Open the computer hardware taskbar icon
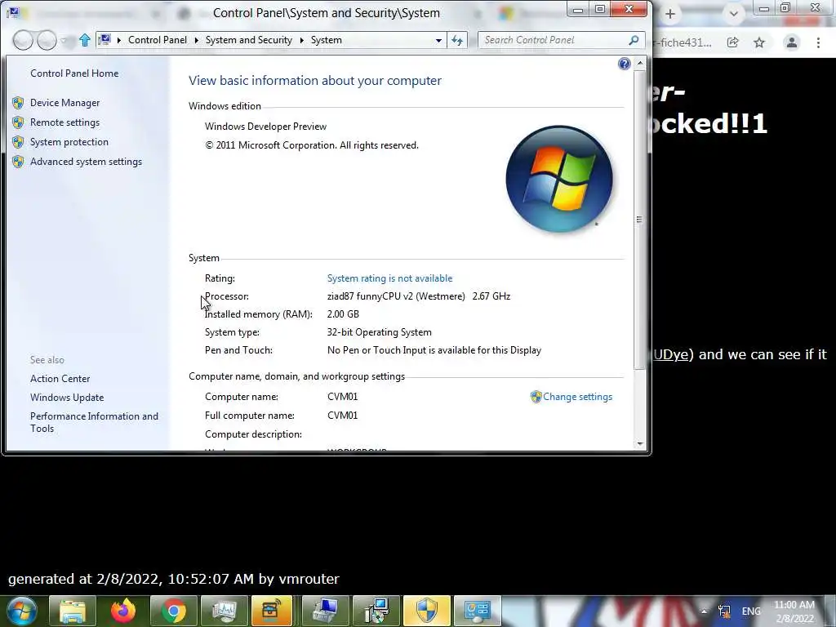The width and height of the screenshot is (836, 627). pyautogui.click(x=325, y=611)
